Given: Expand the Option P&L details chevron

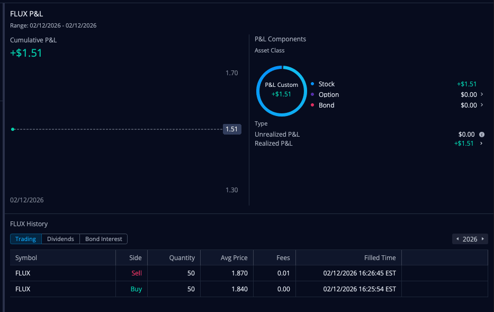Looking at the screenshot, I should [482, 94].
